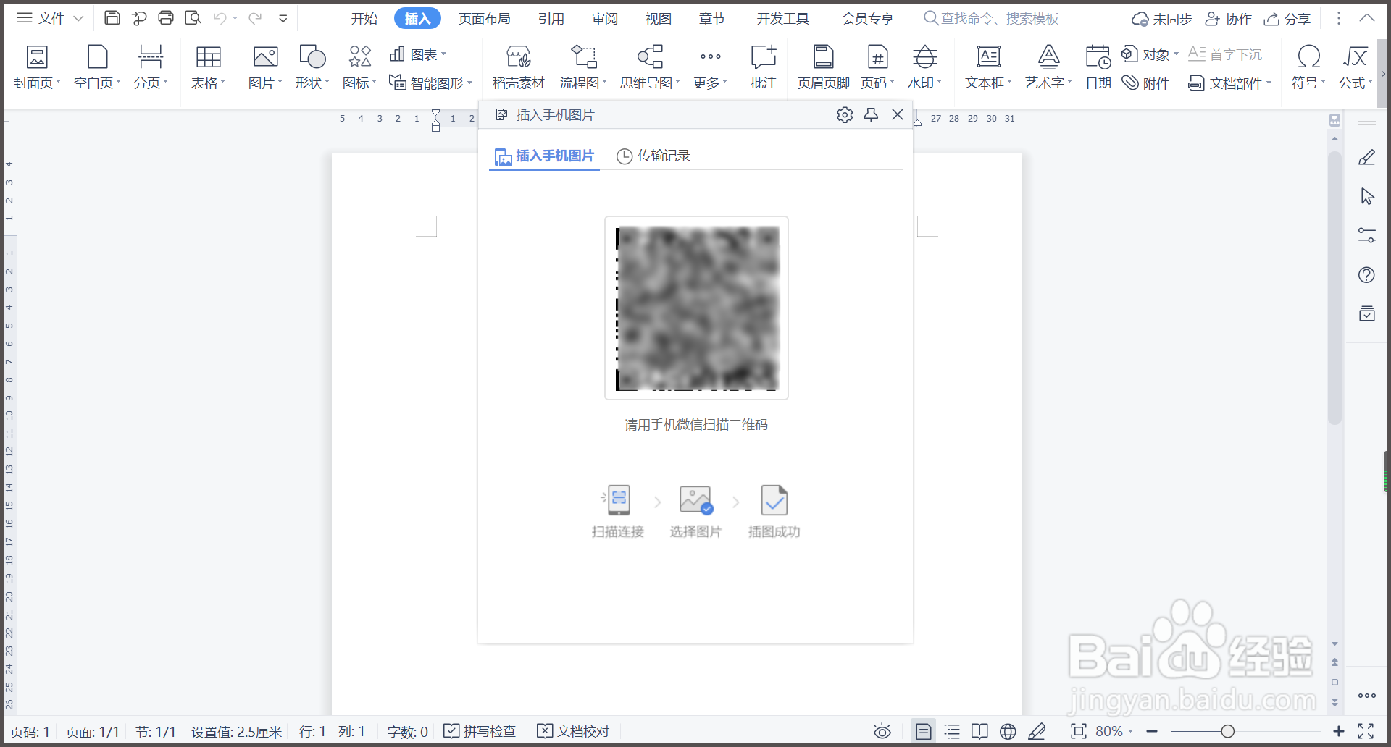1391x747 pixels.
Task: Expand the 表格 table dropdown
Action: click(222, 82)
